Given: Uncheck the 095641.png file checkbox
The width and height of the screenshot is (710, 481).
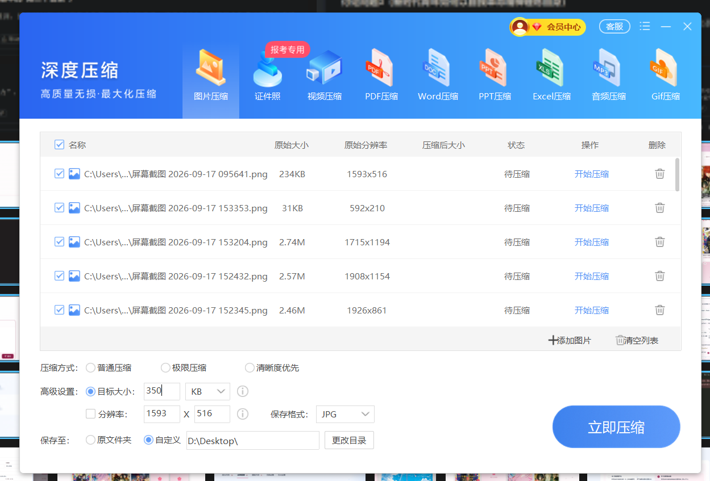Looking at the screenshot, I should 59,174.
